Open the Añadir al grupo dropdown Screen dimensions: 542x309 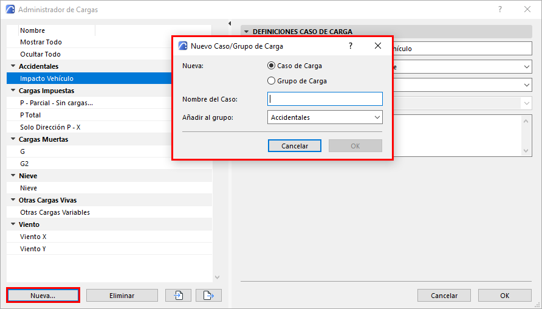pos(325,117)
